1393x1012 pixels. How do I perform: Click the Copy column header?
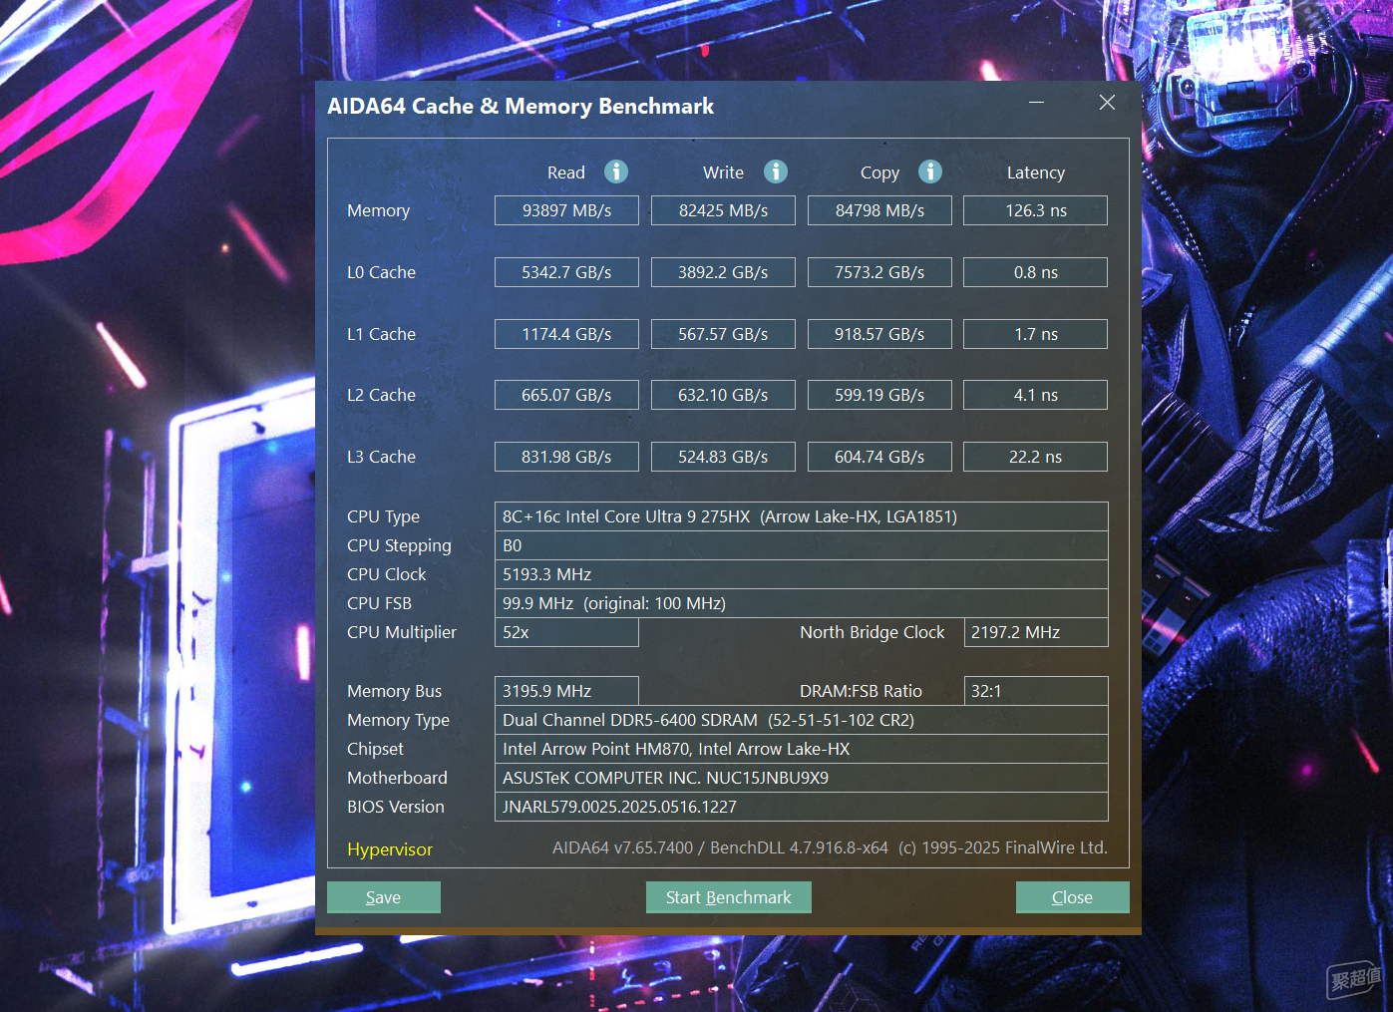tap(879, 172)
